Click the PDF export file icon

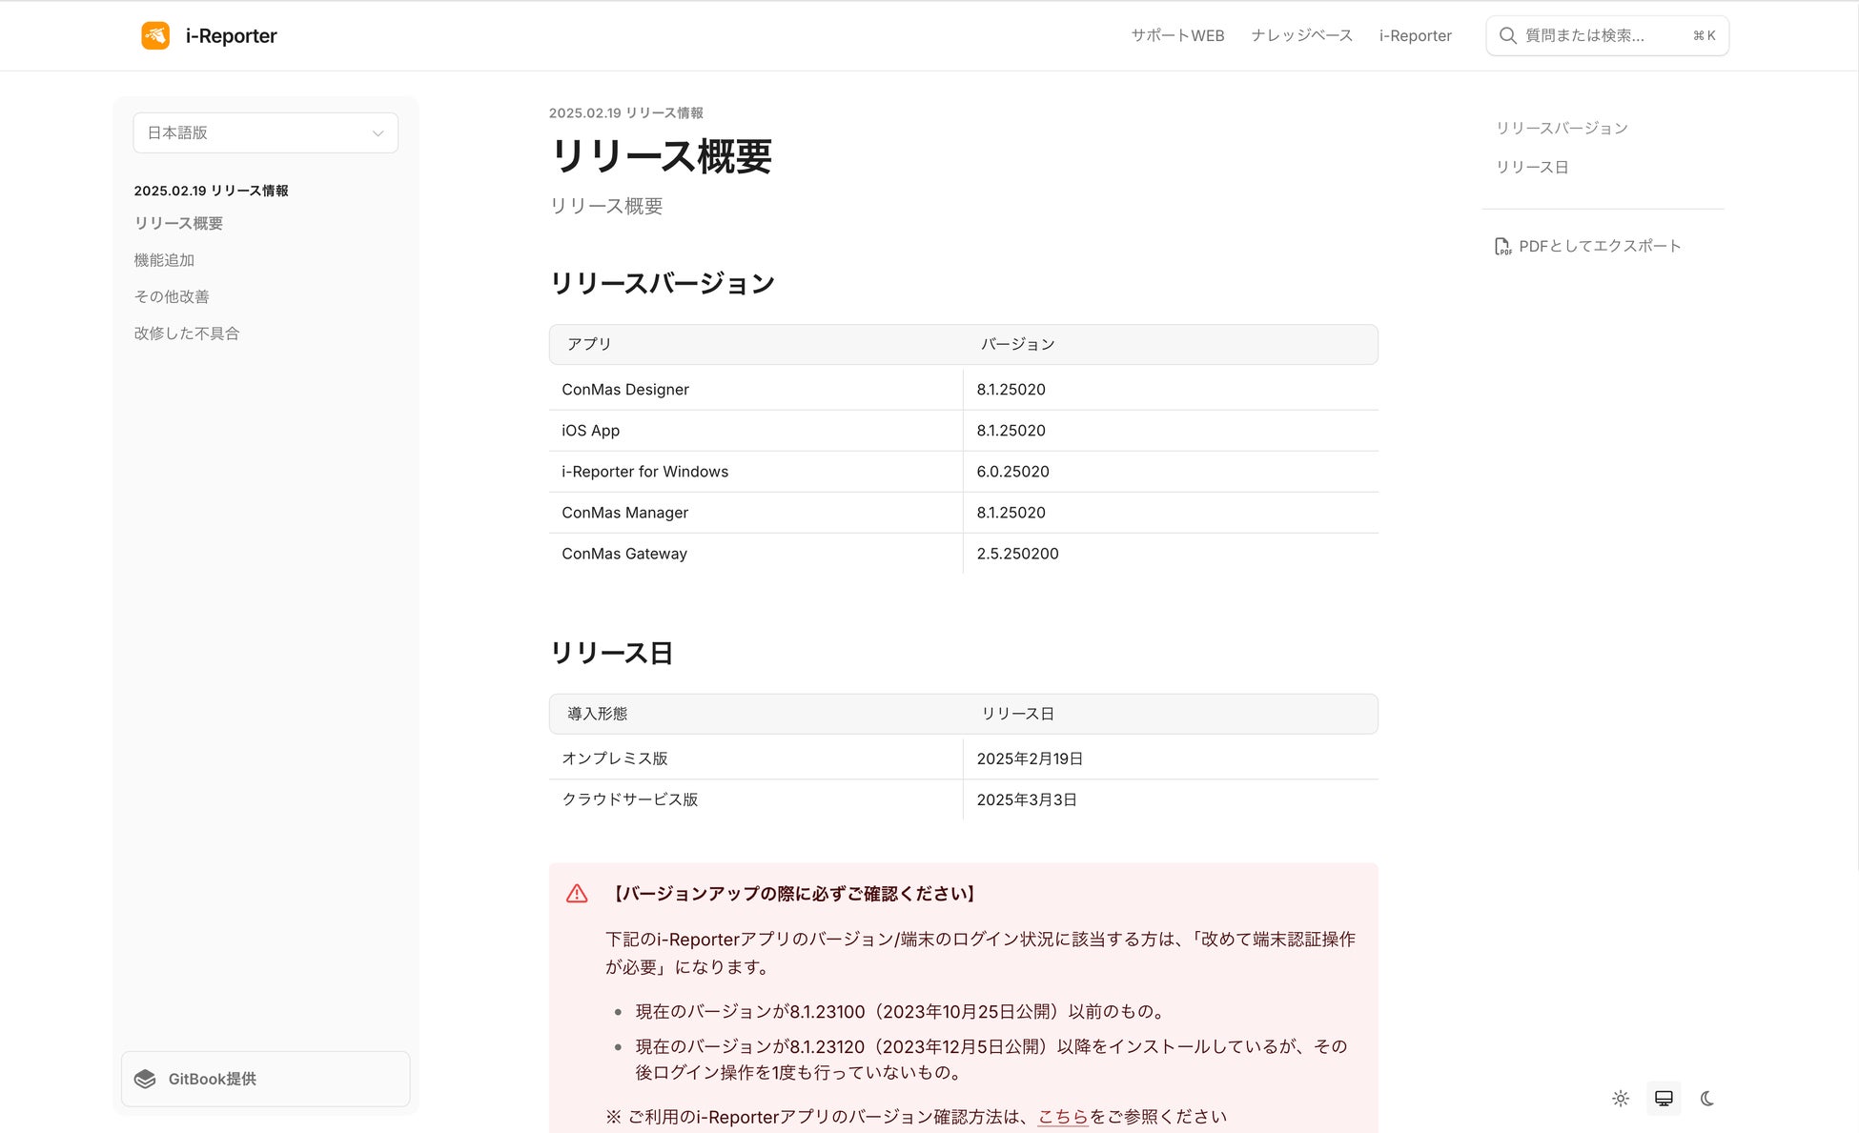tap(1502, 246)
